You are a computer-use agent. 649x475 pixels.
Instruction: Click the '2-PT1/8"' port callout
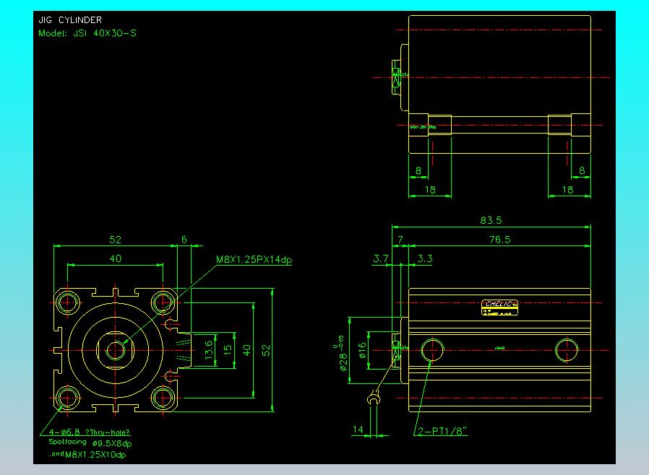[x=442, y=431]
